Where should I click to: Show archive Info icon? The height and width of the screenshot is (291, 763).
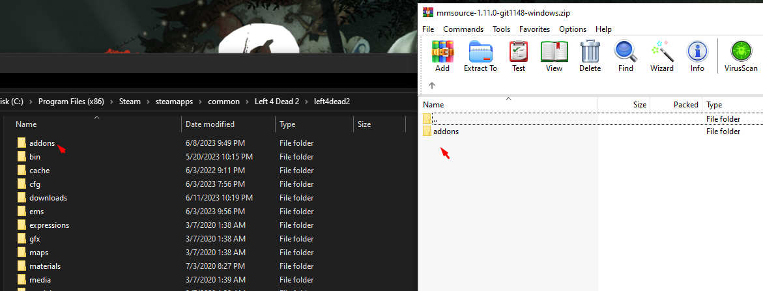pos(697,51)
